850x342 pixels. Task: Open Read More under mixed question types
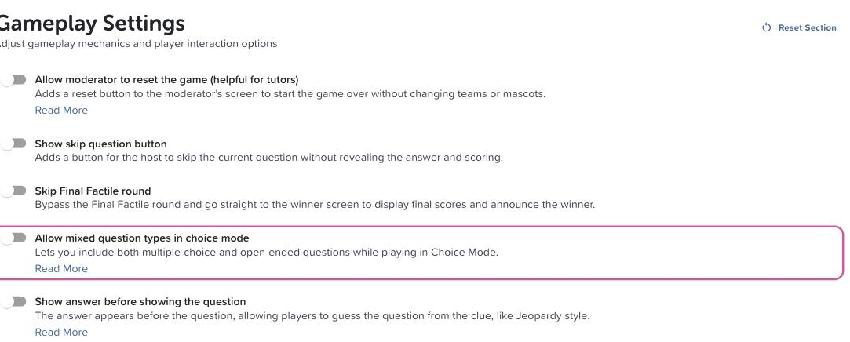click(61, 268)
